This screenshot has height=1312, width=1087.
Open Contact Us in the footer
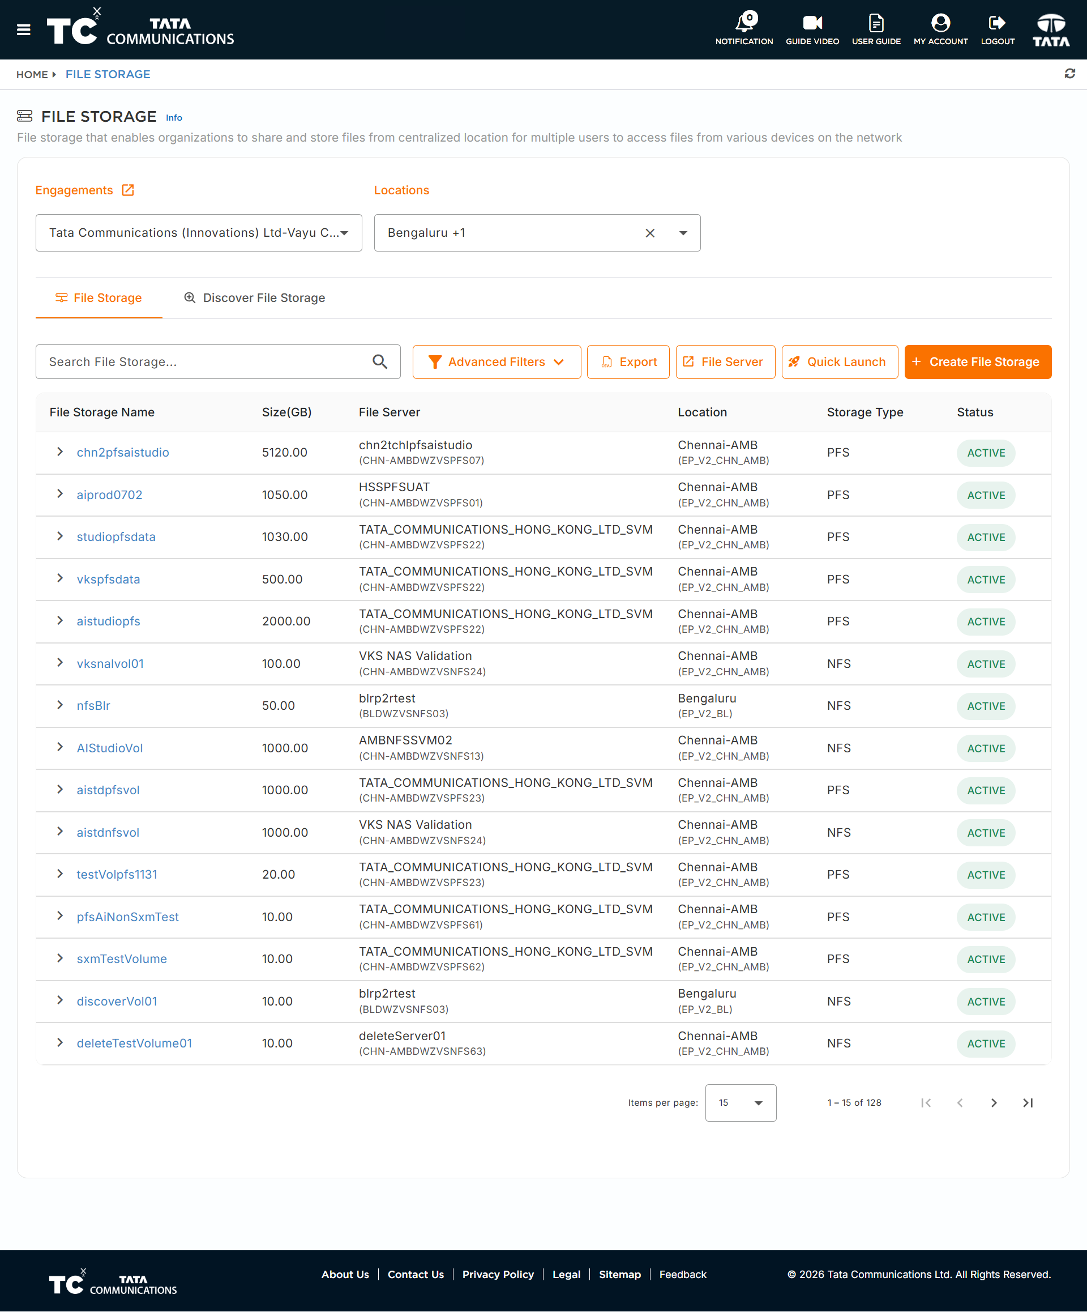(415, 1275)
